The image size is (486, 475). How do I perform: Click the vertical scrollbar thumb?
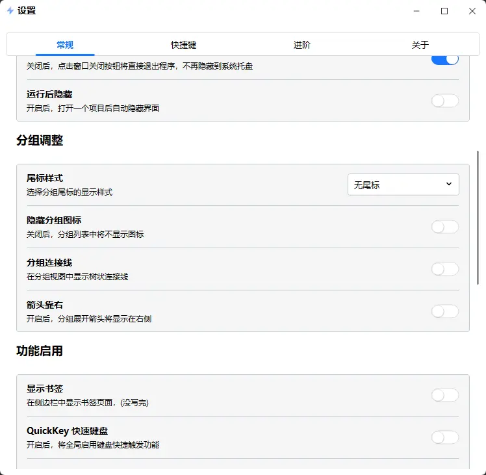click(x=478, y=217)
